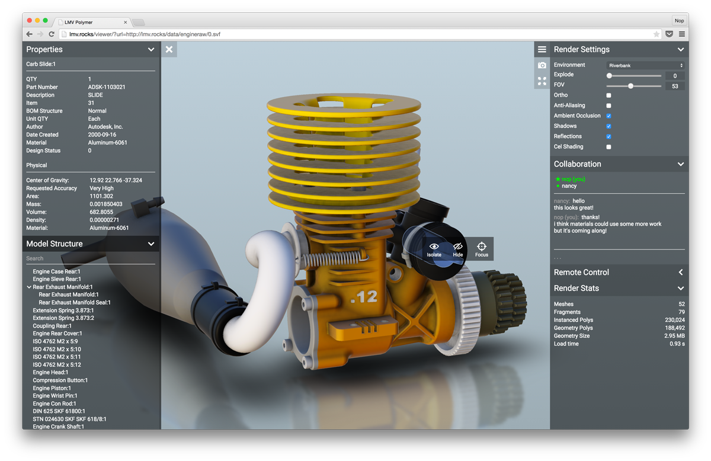Bookmark this page with the star
711x461 pixels.
click(656, 34)
